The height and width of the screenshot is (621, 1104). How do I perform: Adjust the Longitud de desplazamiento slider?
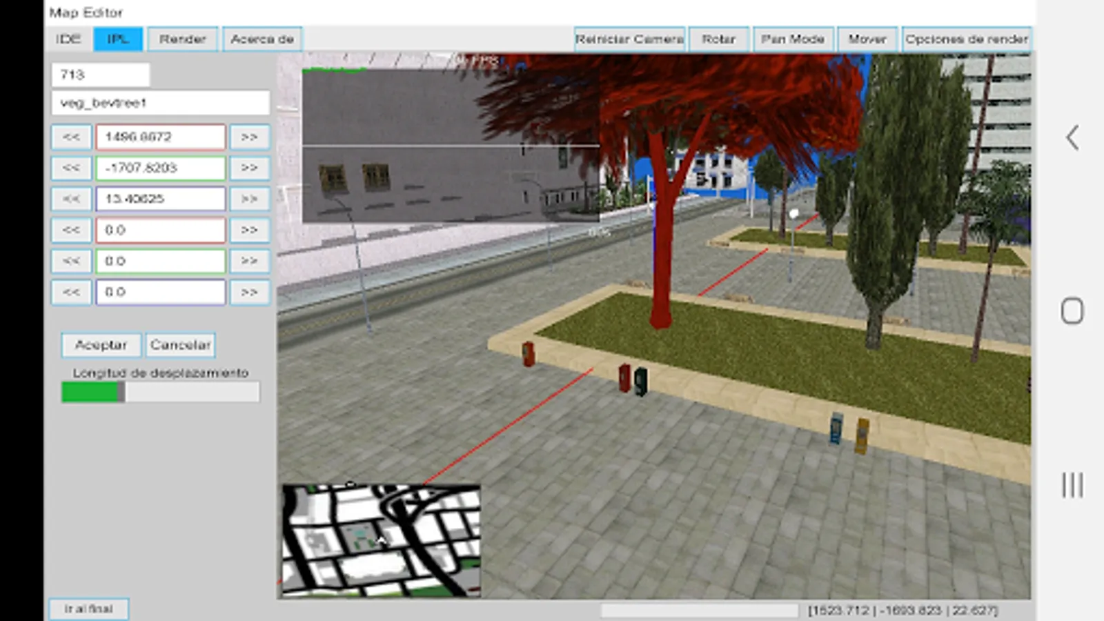pos(160,392)
